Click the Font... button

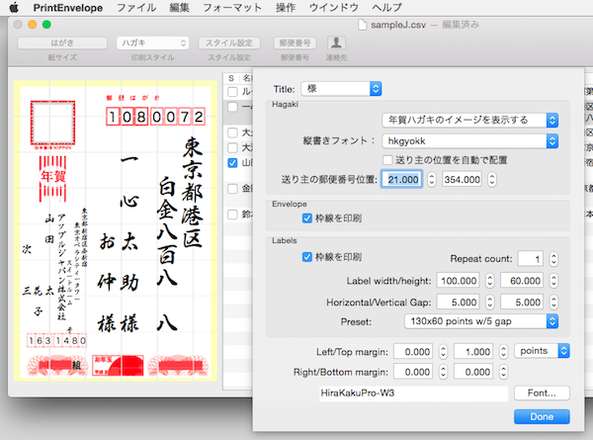click(x=542, y=394)
